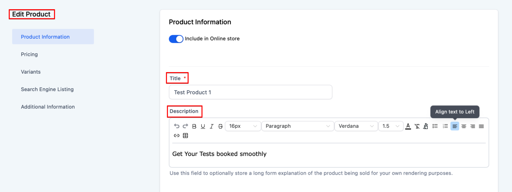
Task: Toggle bold formatting
Action: (194, 126)
